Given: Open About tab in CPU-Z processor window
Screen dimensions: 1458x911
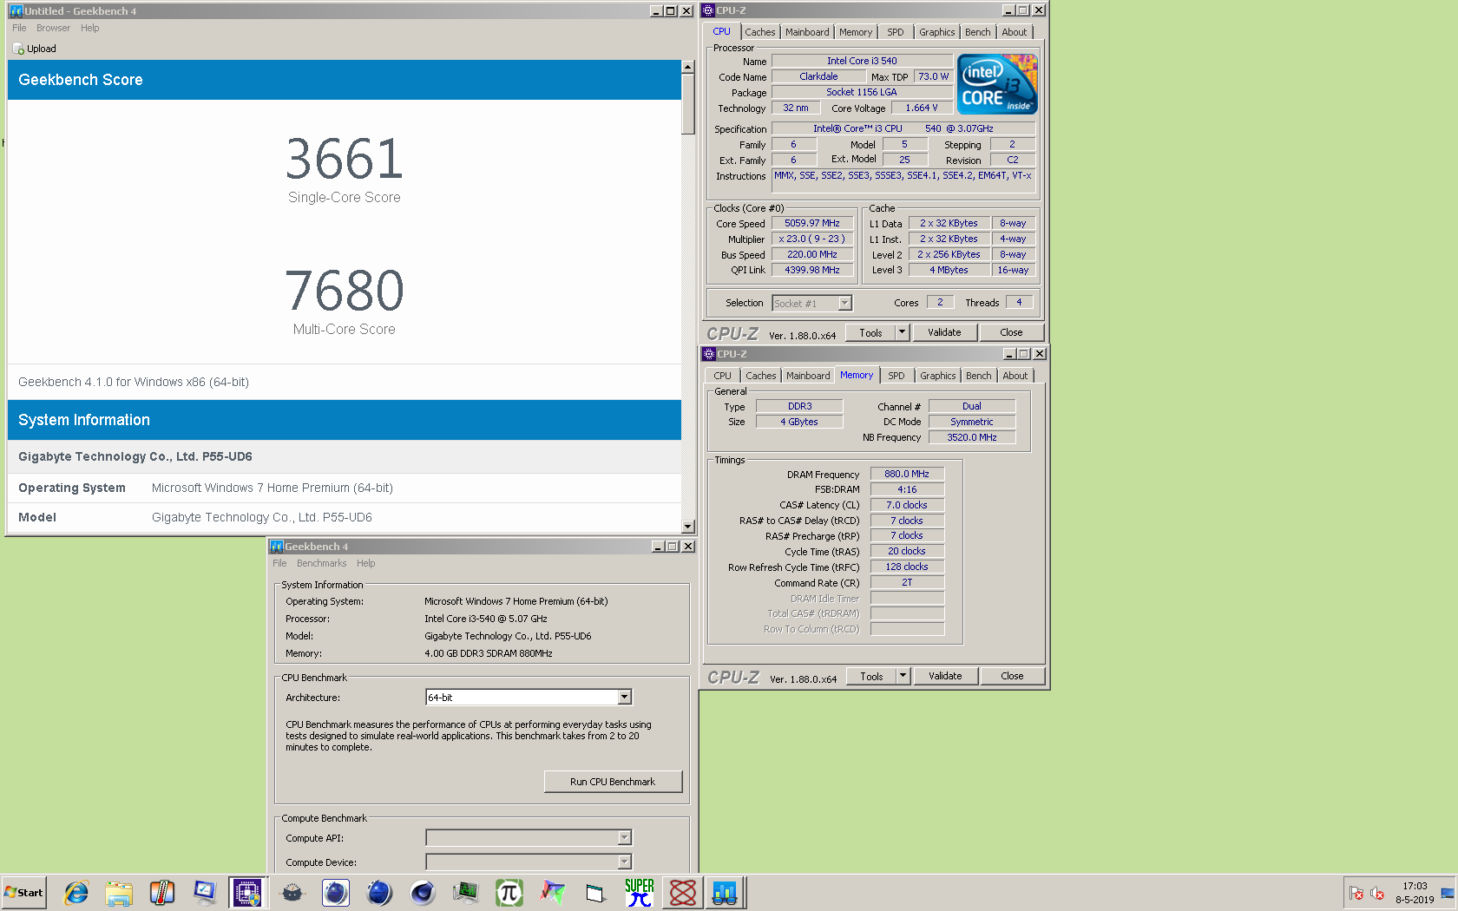Looking at the screenshot, I should click(x=1015, y=32).
